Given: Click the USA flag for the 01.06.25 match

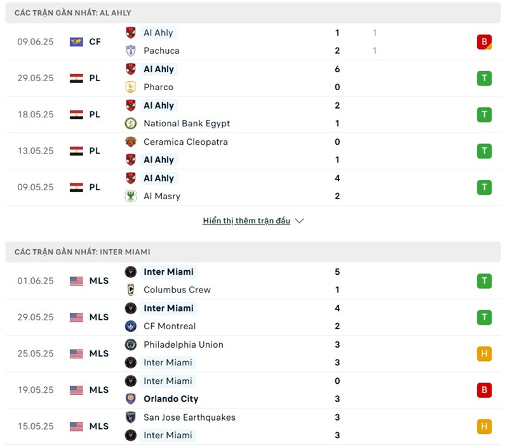Looking at the screenshot, I should pyautogui.click(x=76, y=281).
